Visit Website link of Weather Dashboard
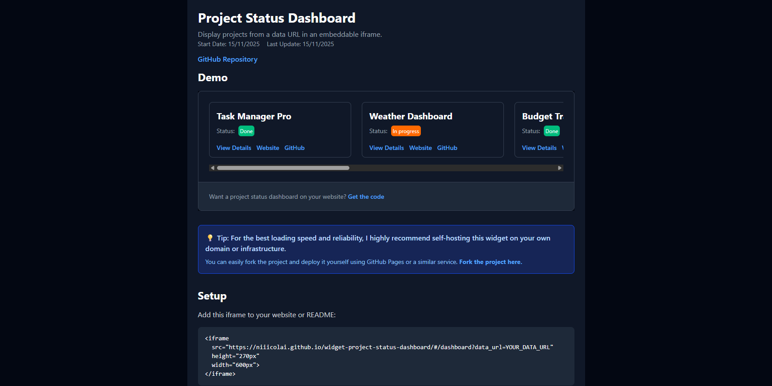 point(420,148)
